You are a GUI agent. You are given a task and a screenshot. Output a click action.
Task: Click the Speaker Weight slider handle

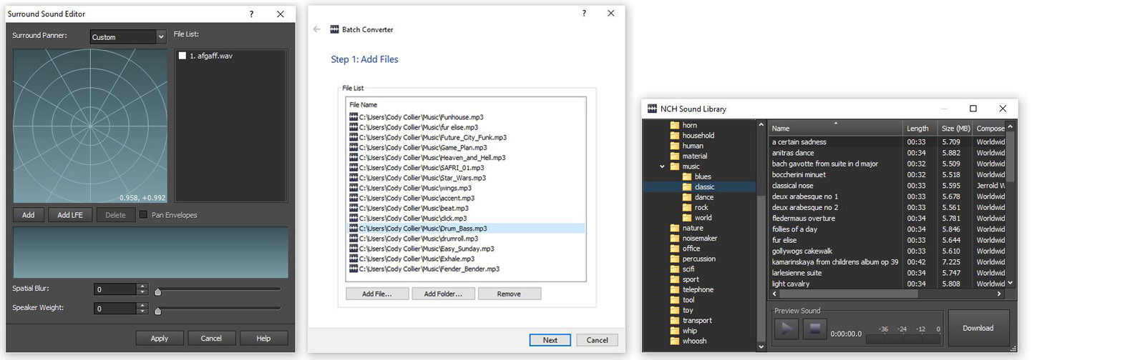[x=158, y=311]
